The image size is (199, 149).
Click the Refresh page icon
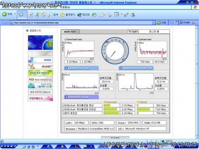pos(37,15)
